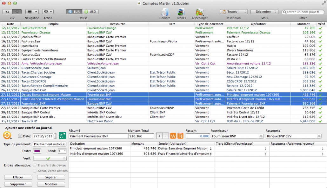Open the Mois dropdown showing Décembre
Screen dimensions: 327x188
(264, 12)
